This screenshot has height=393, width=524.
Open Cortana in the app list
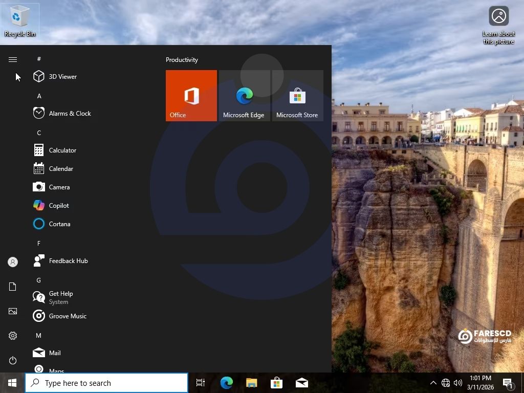(x=59, y=224)
